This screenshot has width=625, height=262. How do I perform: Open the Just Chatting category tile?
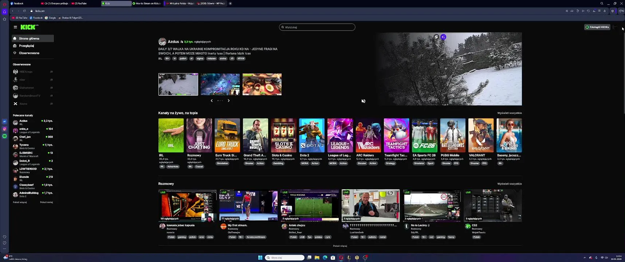pos(199,135)
